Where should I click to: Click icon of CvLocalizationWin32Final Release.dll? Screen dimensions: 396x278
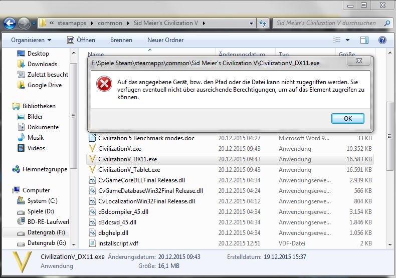click(92, 201)
